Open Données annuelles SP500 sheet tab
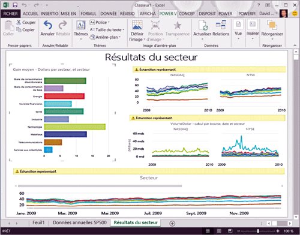300x235 pixels. [x=80, y=222]
